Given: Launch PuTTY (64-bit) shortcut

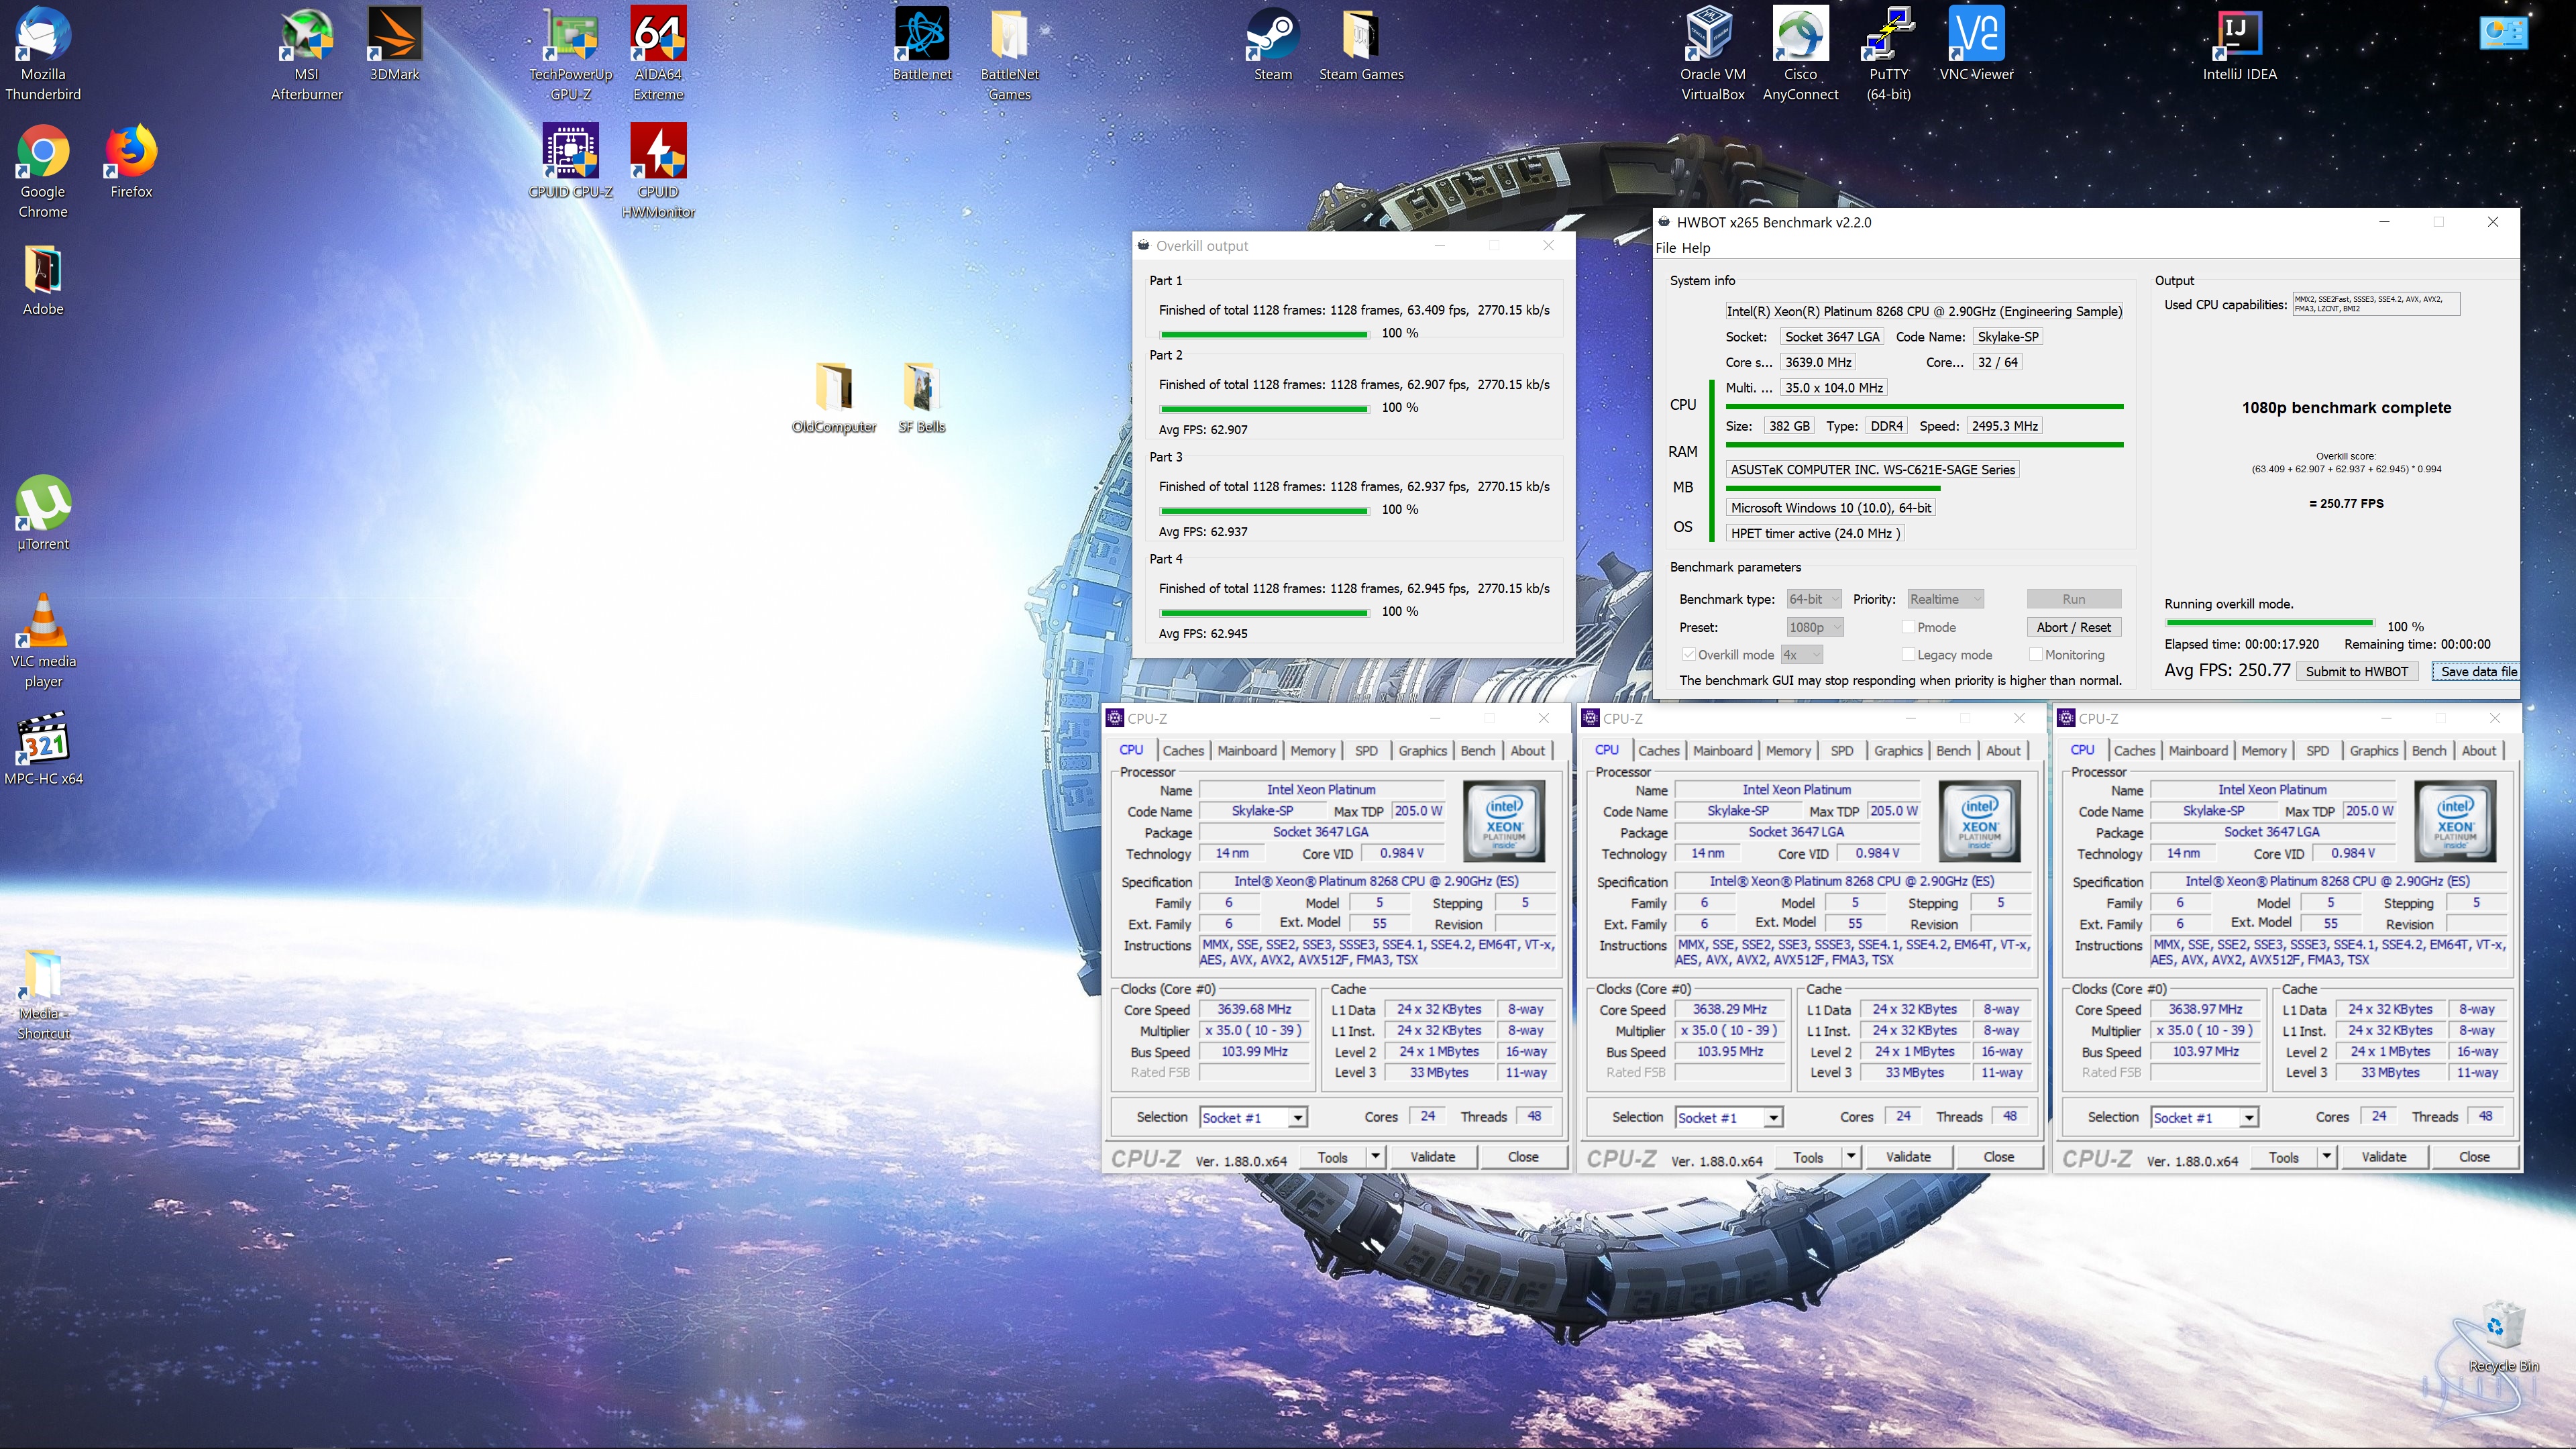Looking at the screenshot, I should tap(1889, 53).
